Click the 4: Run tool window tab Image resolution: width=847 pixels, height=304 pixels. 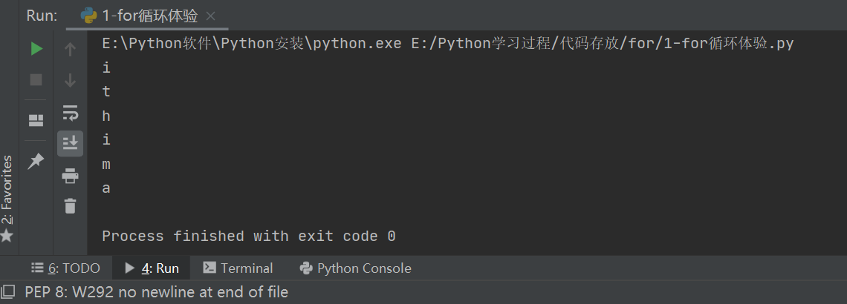click(152, 268)
